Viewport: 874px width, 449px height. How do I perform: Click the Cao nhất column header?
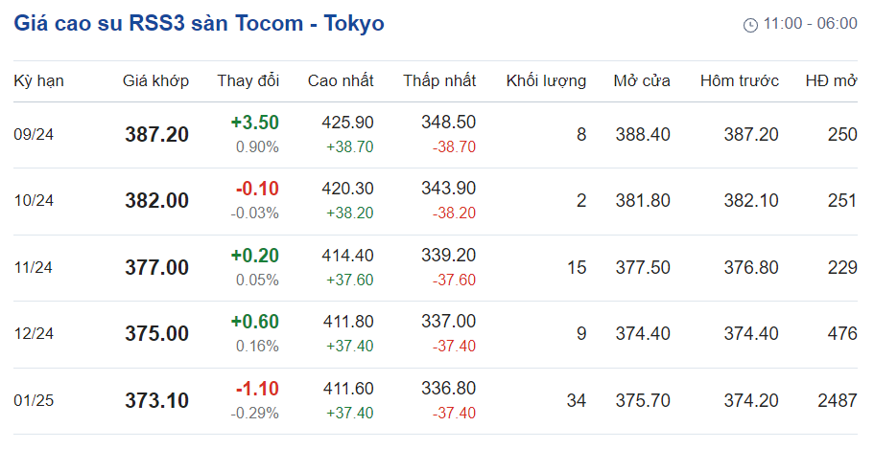pyautogui.click(x=341, y=80)
